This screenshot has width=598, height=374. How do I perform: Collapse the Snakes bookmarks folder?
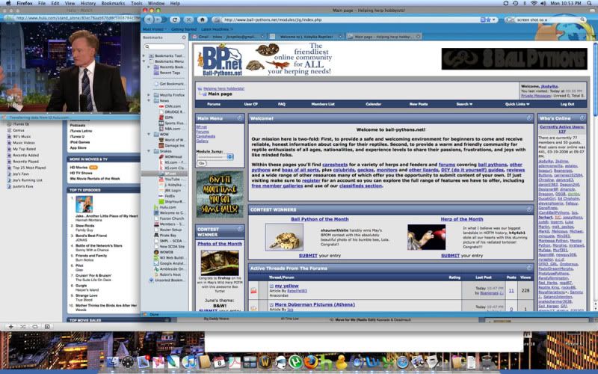(x=149, y=151)
